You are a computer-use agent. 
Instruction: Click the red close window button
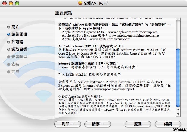click(x=5, y=3)
